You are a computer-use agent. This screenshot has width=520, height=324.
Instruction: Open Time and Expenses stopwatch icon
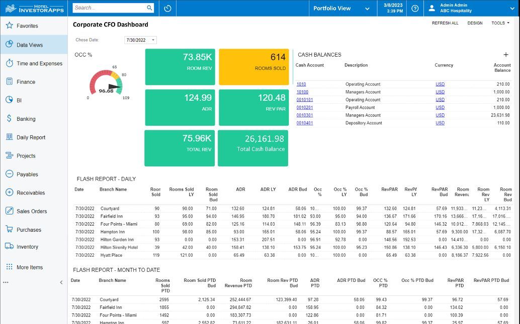point(9,63)
